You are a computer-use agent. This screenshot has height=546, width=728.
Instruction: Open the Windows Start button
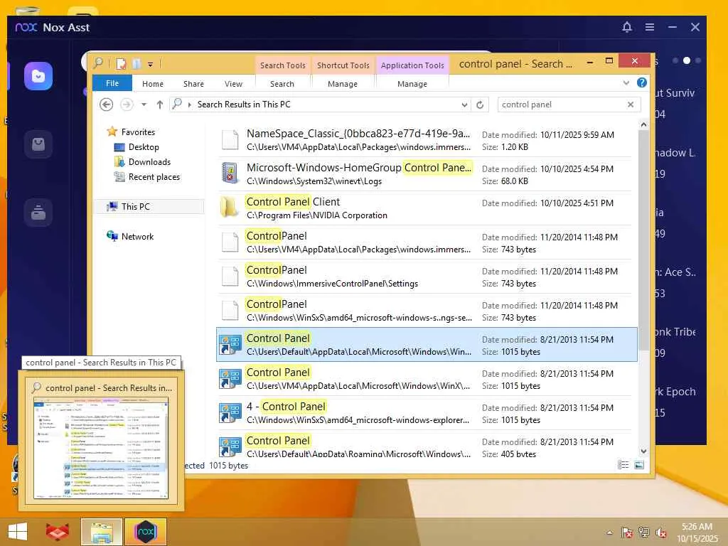(x=18, y=532)
